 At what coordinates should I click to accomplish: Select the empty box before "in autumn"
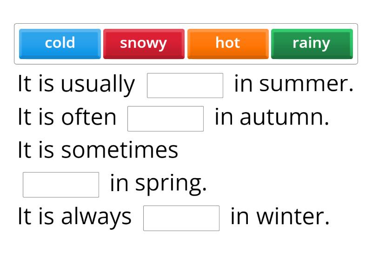166,119
